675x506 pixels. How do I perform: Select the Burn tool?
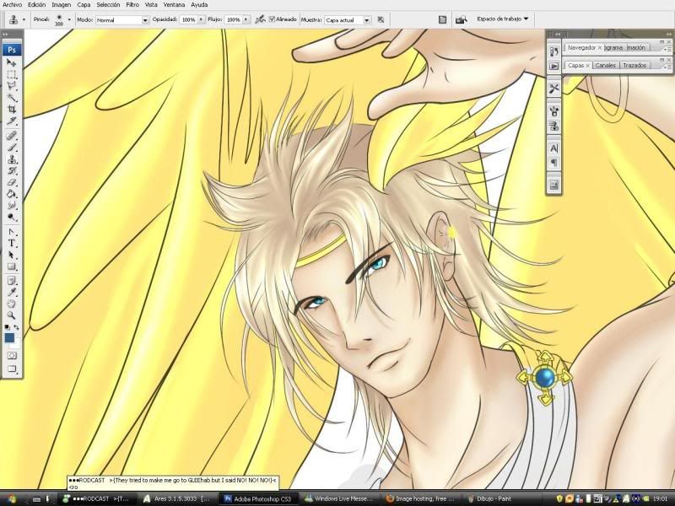pyautogui.click(x=12, y=218)
